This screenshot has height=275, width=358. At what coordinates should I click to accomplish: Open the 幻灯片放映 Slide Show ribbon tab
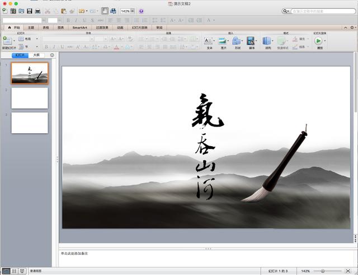click(139, 27)
